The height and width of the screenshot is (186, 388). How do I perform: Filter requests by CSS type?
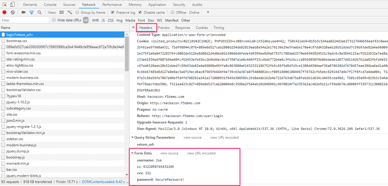[111, 20]
